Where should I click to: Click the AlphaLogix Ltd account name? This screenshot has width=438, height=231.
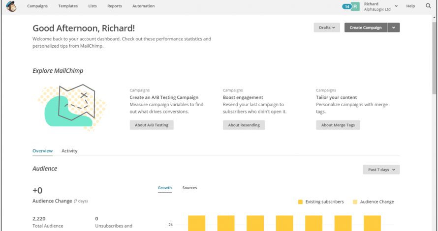[x=377, y=9]
